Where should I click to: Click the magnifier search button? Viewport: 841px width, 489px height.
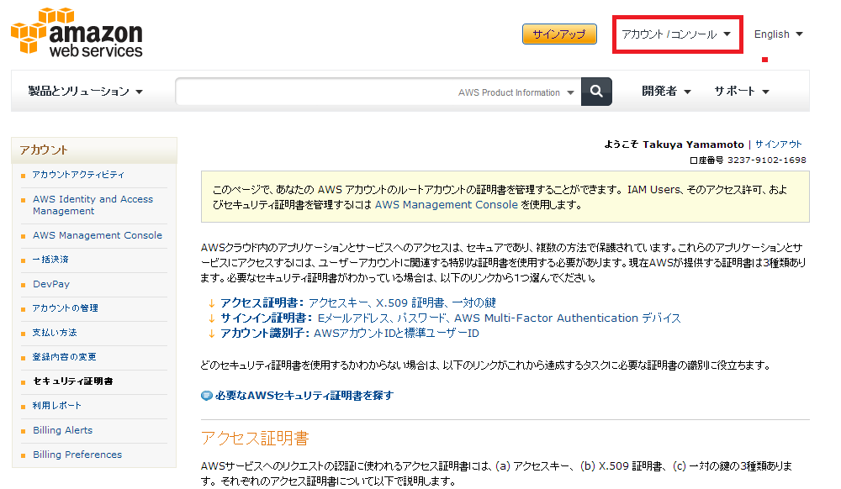[596, 92]
